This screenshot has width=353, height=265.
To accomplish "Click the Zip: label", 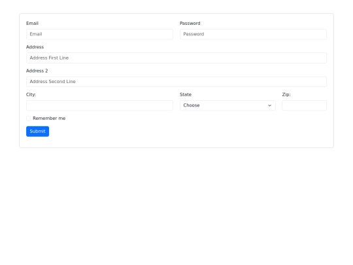I will coord(286,95).
